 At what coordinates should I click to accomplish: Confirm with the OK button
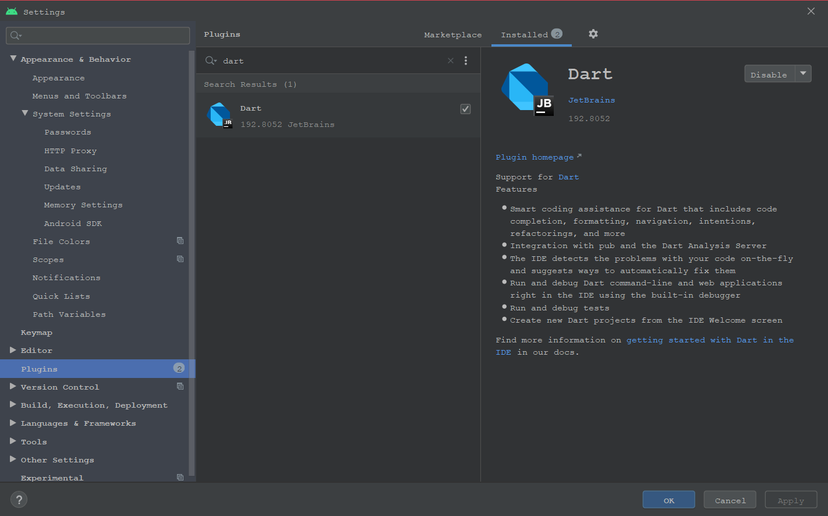668,500
